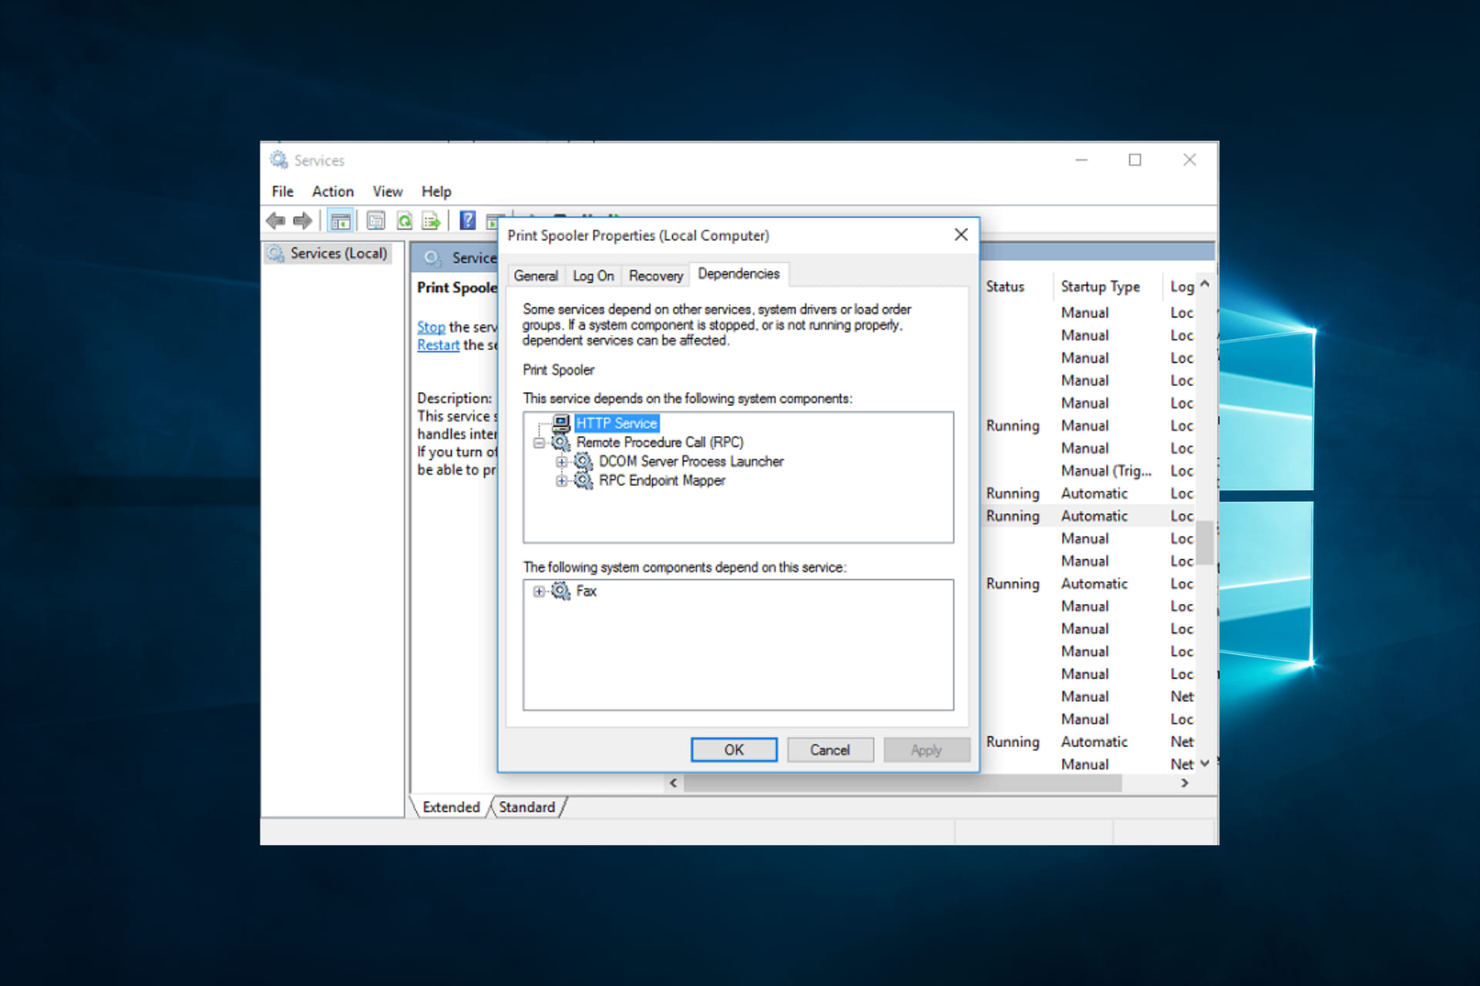Select the HTTP Service dependency icon
The width and height of the screenshot is (1480, 986).
561,423
